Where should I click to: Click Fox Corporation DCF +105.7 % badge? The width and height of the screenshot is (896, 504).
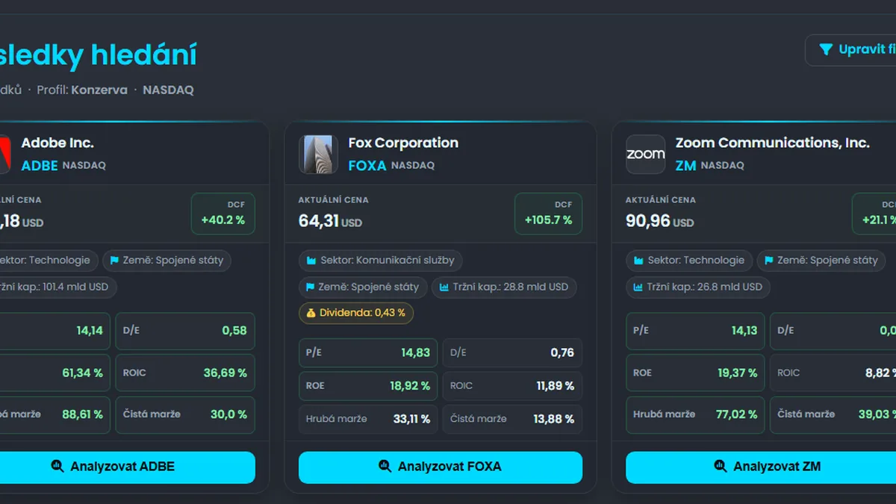coord(548,214)
